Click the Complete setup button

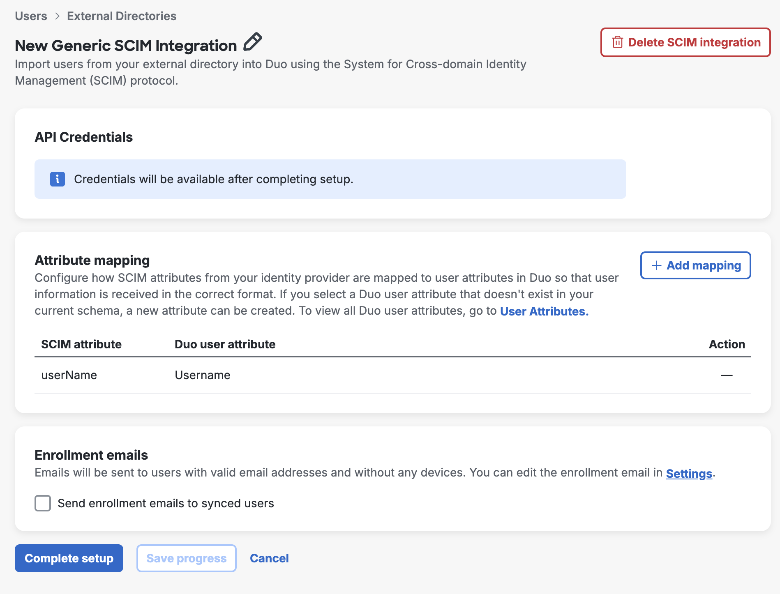tap(69, 558)
